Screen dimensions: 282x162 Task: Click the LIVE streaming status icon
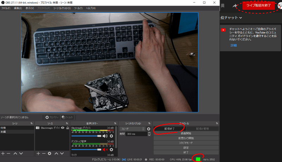click(124, 160)
